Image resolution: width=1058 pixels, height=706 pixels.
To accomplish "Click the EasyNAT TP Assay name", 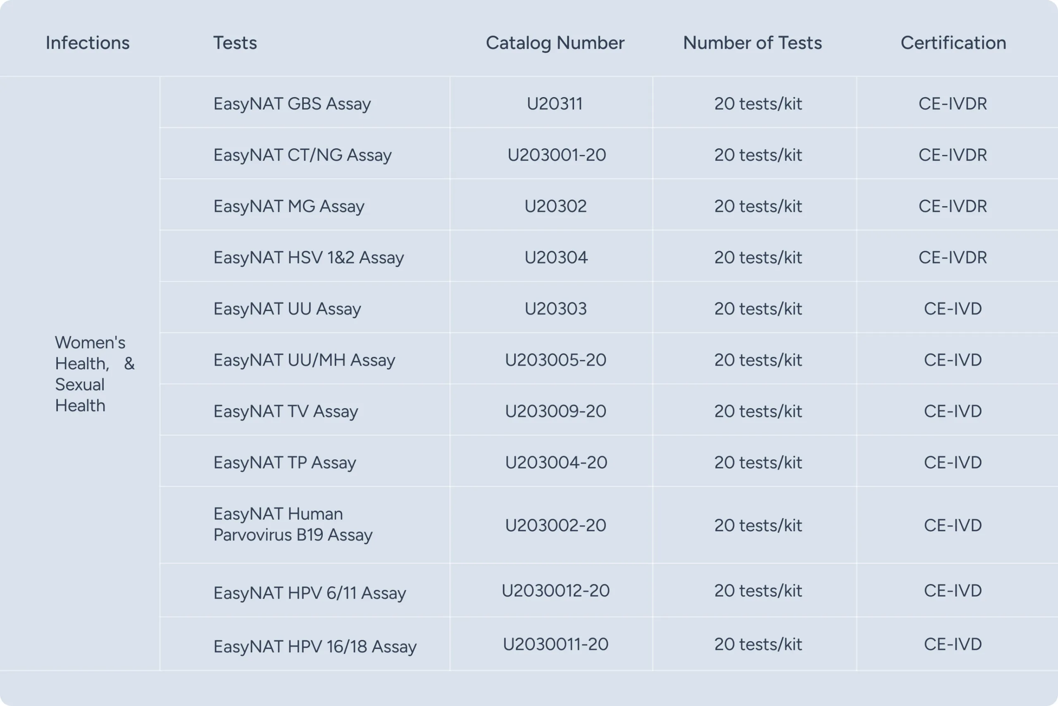I will [285, 462].
